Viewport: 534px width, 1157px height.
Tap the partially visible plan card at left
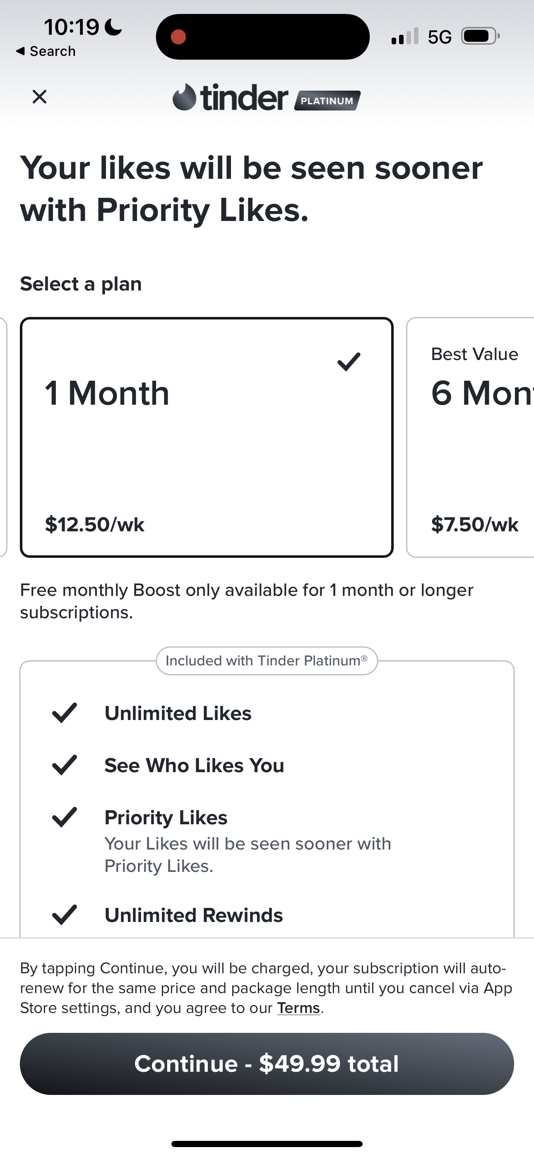click(x=3, y=437)
